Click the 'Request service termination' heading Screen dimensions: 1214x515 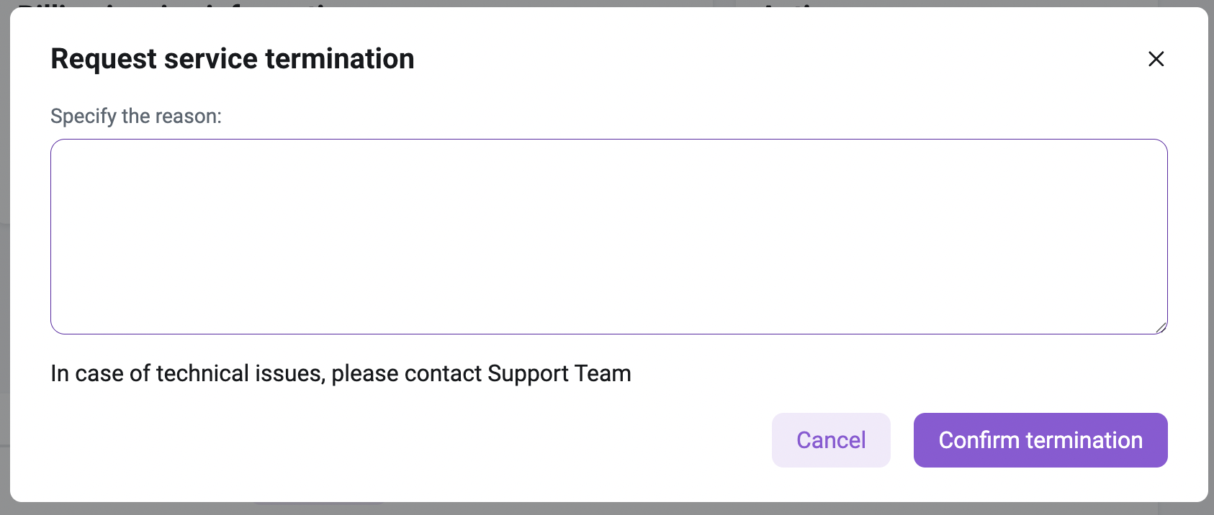233,59
